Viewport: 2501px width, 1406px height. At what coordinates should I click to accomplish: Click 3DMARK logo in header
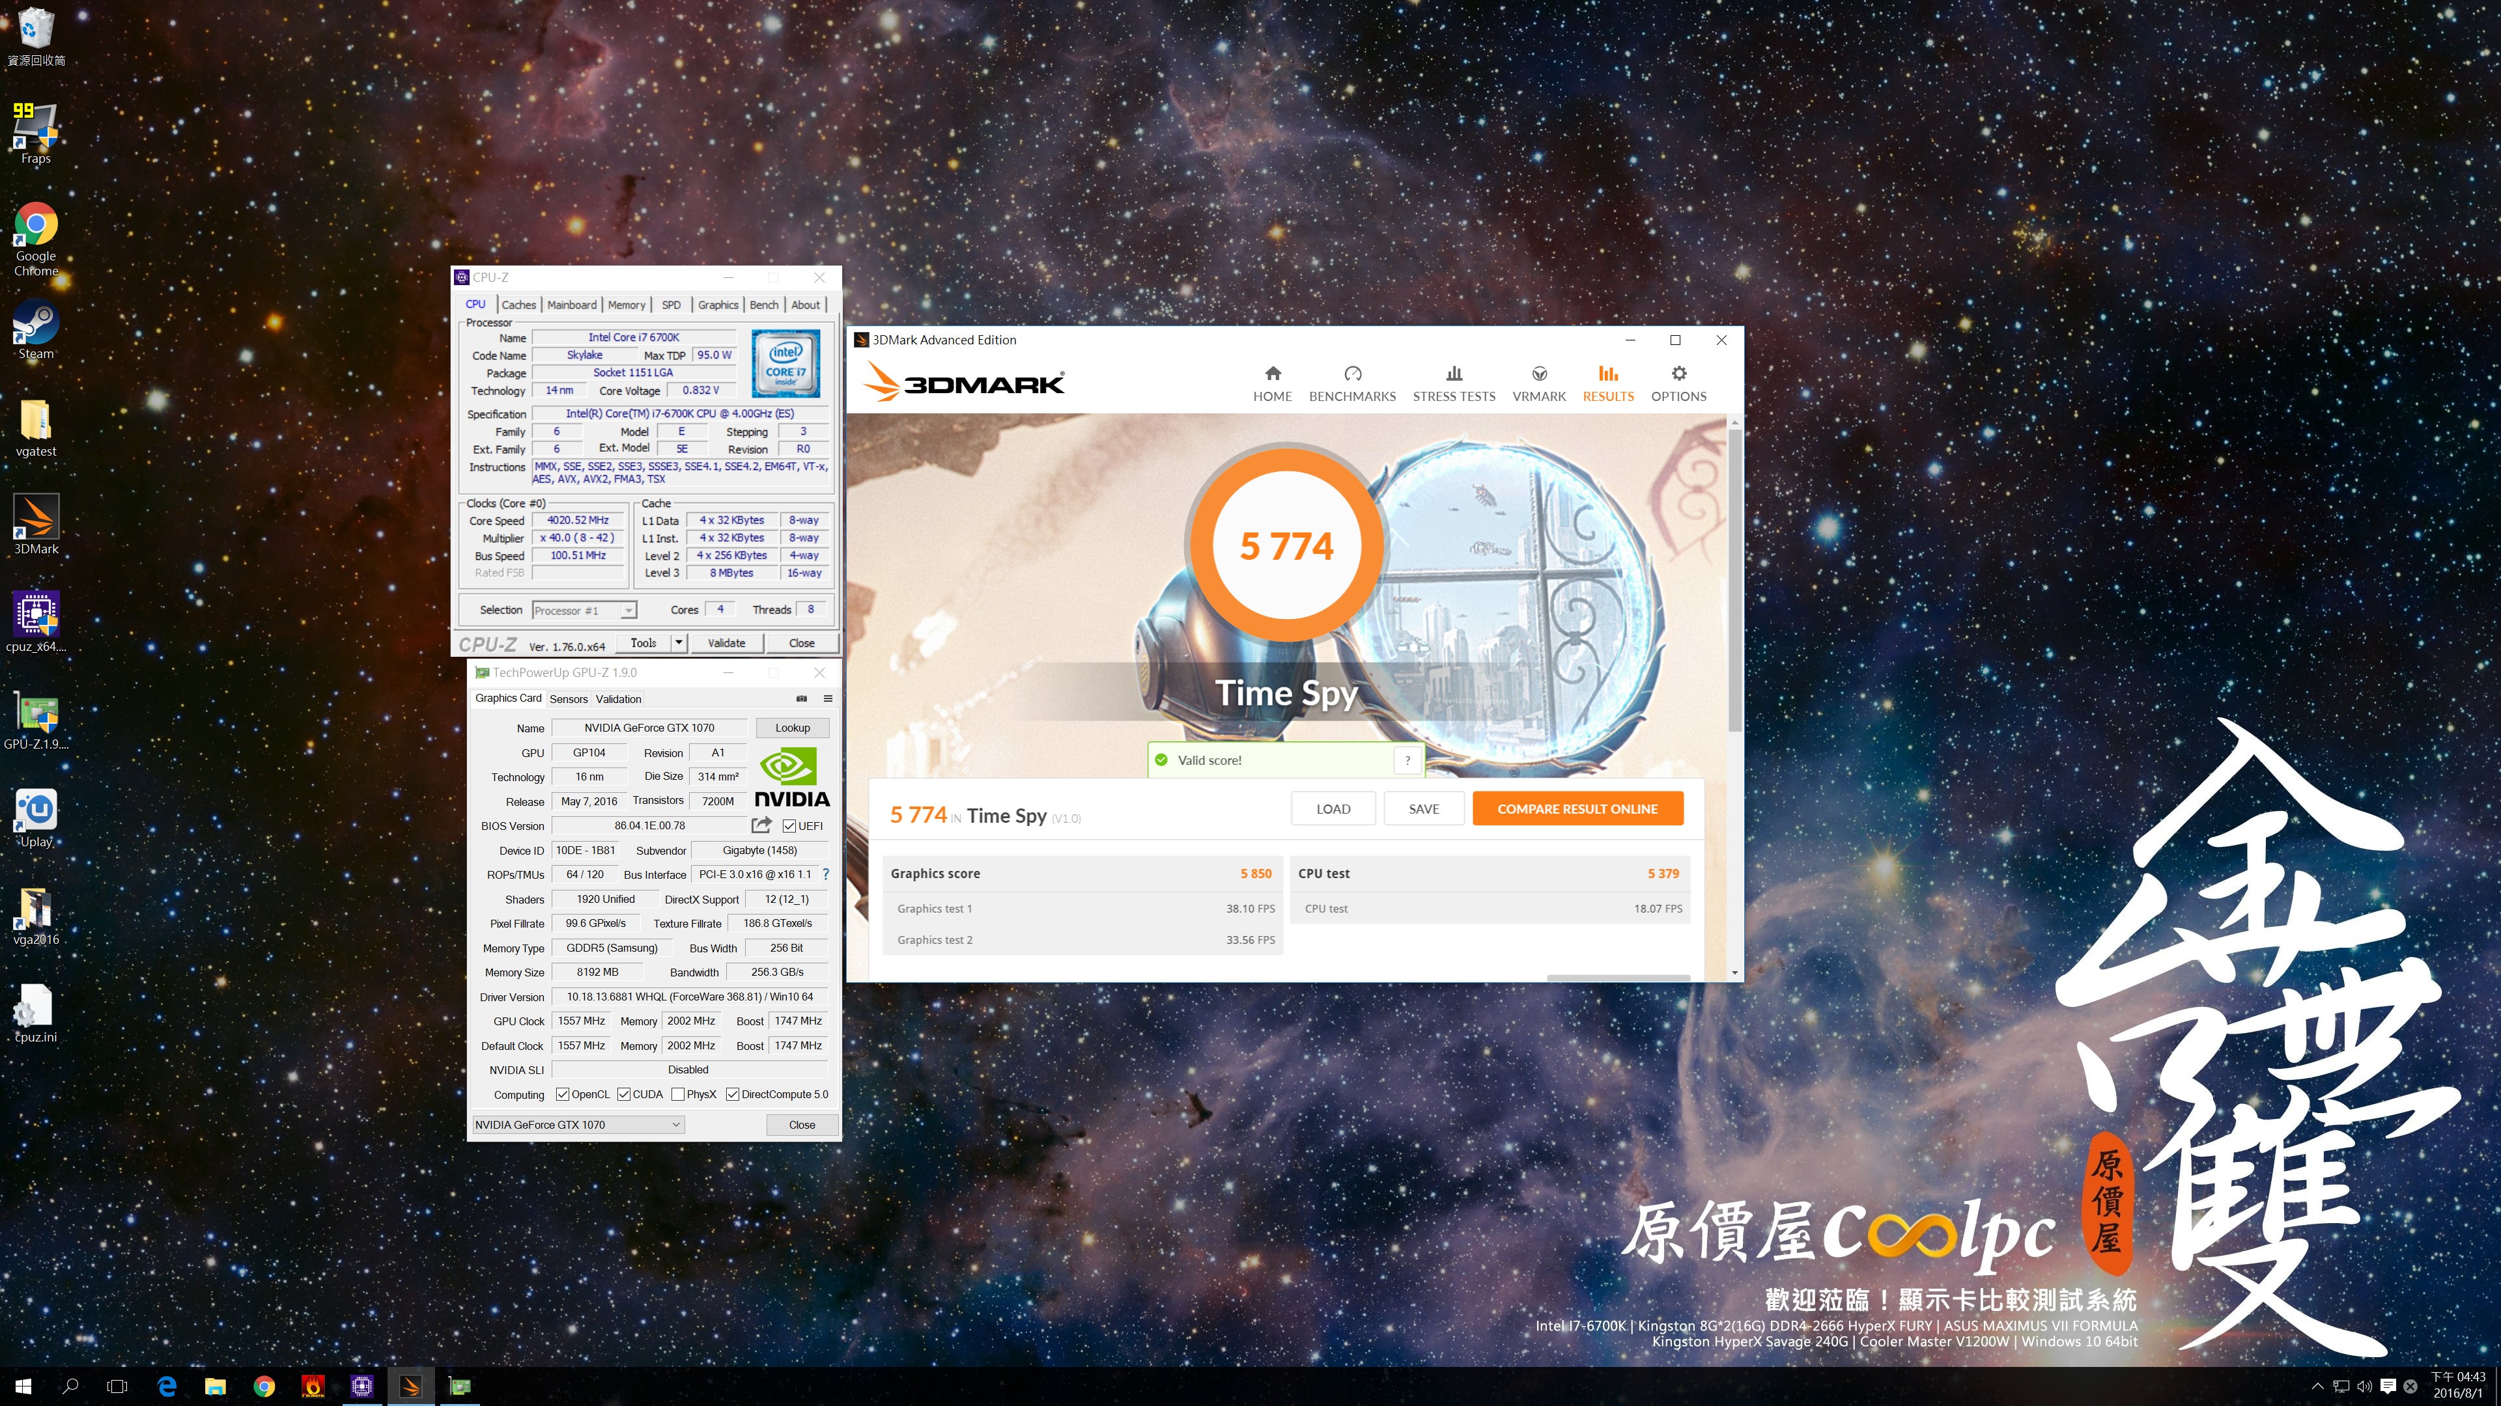963,382
